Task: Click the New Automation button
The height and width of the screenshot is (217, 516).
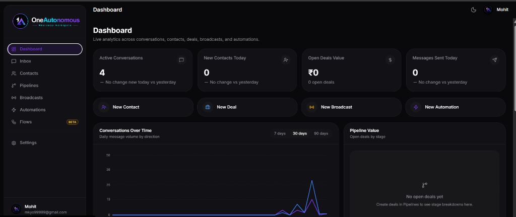Action: [x=456, y=107]
